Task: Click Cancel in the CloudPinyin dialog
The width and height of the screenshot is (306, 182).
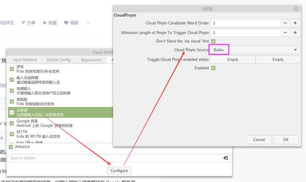Action: (259, 139)
